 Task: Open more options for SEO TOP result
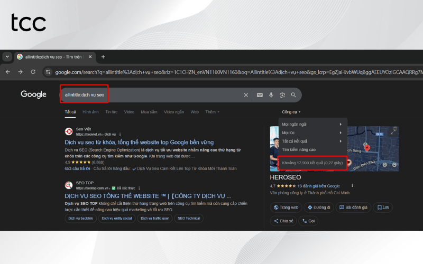point(139,188)
